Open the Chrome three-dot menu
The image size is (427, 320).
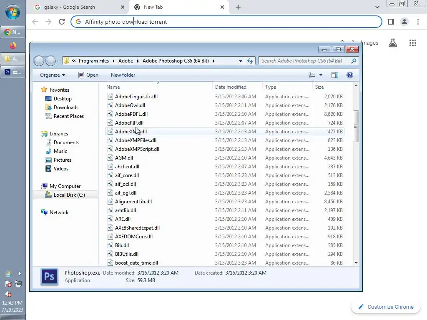coord(418,22)
